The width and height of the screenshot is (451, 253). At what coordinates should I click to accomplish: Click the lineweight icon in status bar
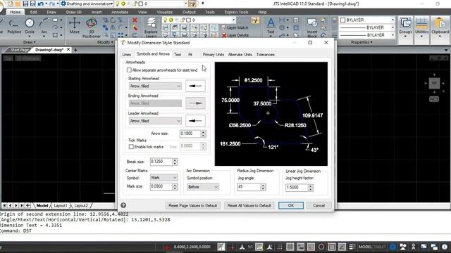click(352, 247)
